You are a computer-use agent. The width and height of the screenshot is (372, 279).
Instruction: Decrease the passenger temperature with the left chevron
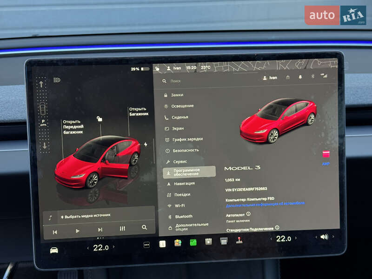click(x=271, y=239)
